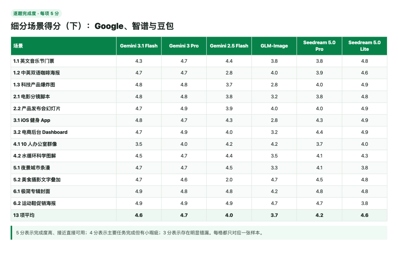The height and width of the screenshot is (254, 398).
Task: Select row label 4.2 水循环科学图解
Action: pyautogui.click(x=35, y=156)
